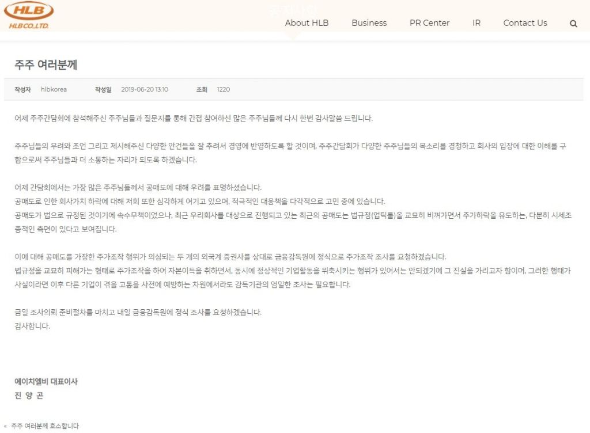Open the Business menu
The image size is (590, 433).
point(369,23)
